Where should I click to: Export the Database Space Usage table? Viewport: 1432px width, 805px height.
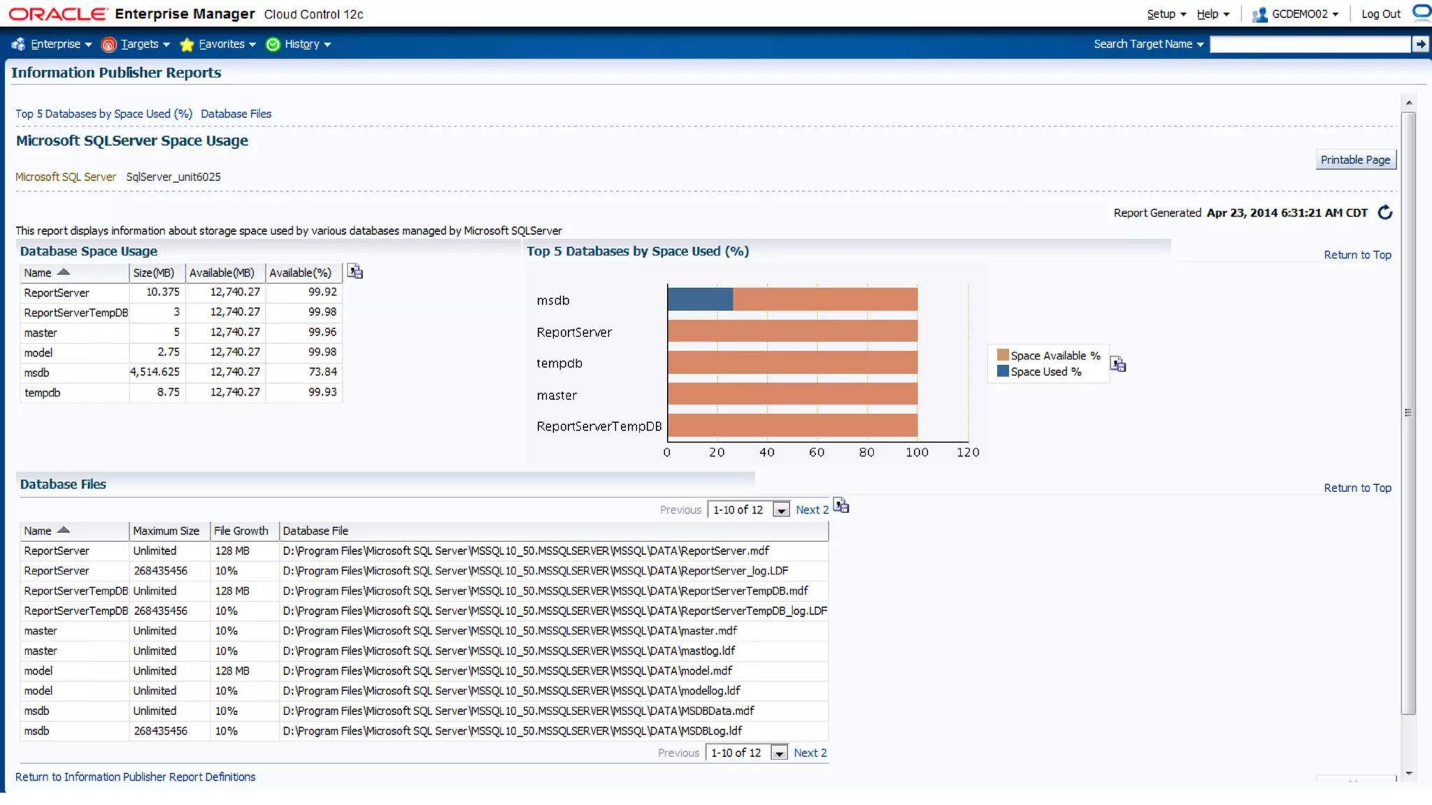click(x=355, y=272)
